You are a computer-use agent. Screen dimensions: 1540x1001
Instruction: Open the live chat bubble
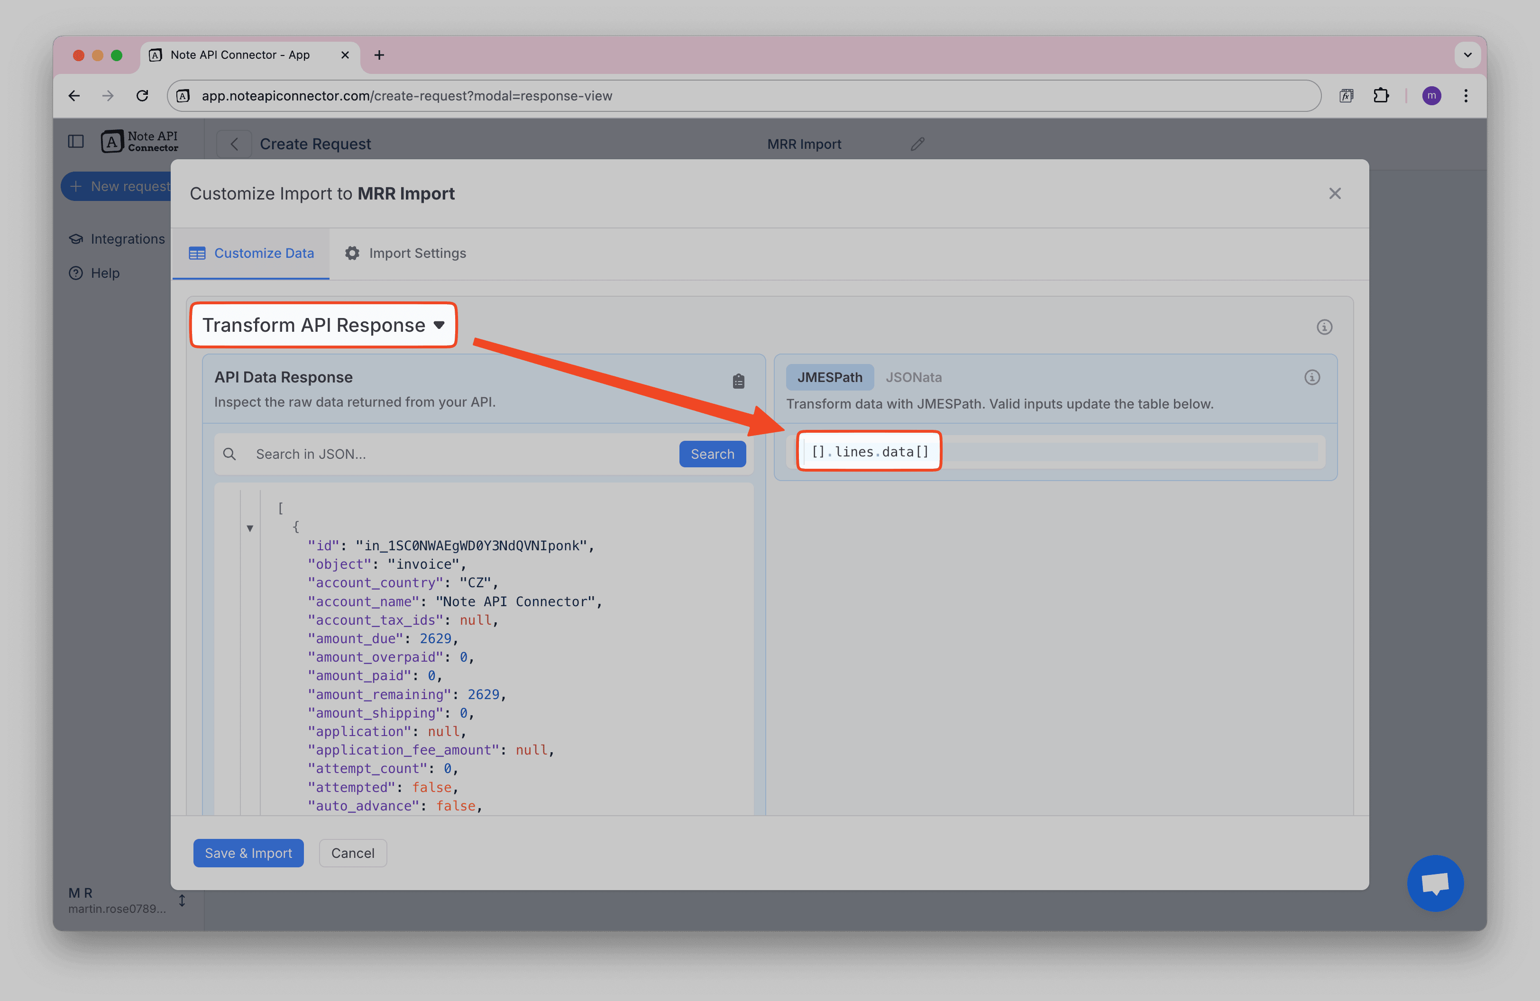1435,883
